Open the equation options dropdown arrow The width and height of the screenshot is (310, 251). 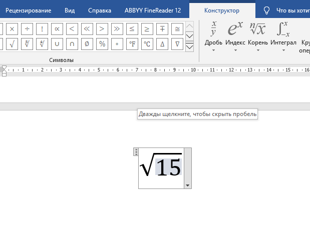point(188,185)
